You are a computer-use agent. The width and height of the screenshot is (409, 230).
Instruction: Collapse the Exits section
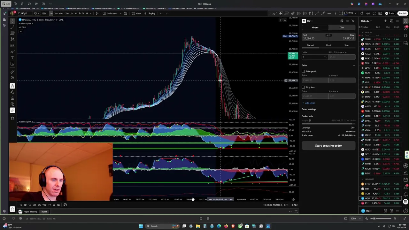(x=354, y=65)
